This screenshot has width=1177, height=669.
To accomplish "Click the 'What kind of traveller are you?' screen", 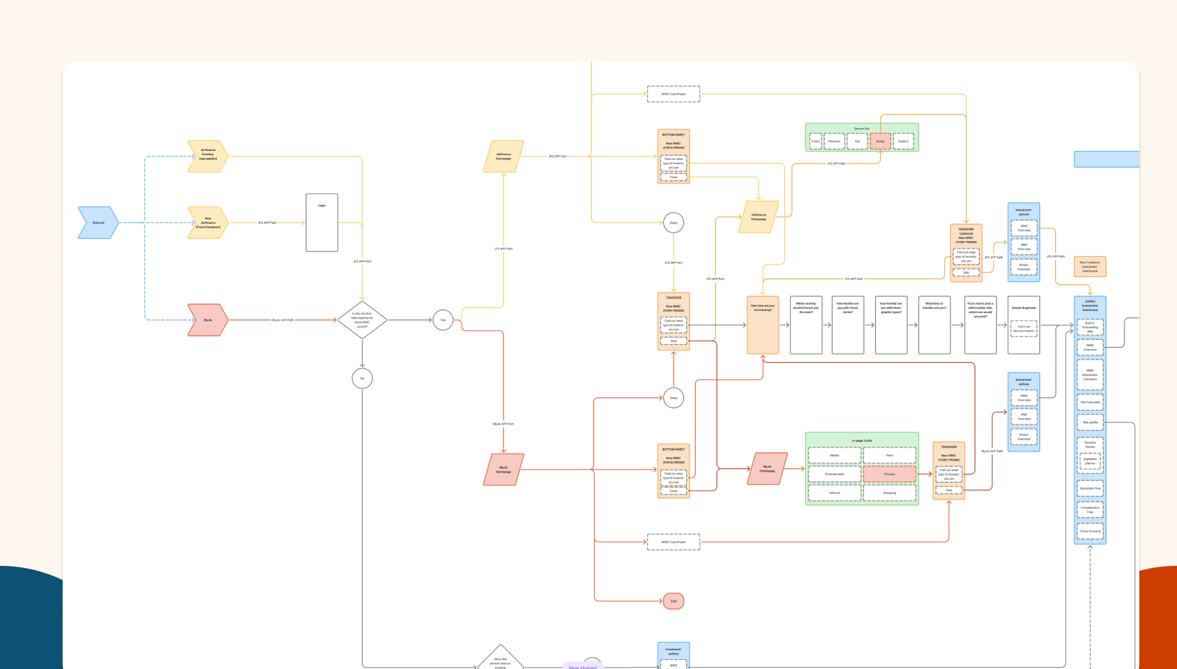I will (x=935, y=325).
